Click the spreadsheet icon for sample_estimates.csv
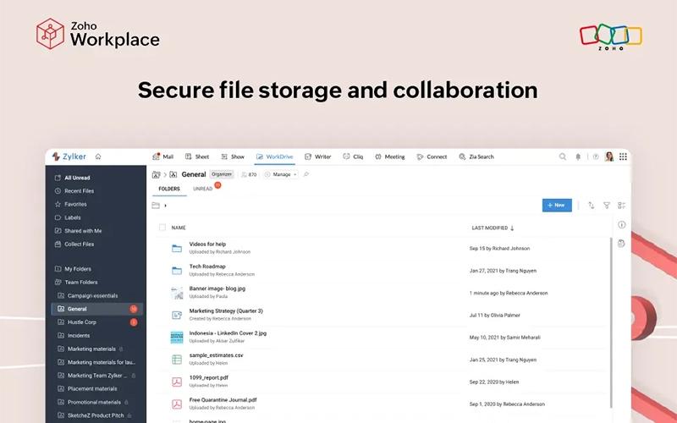Viewport: 677px width, 423px height. [x=177, y=359]
